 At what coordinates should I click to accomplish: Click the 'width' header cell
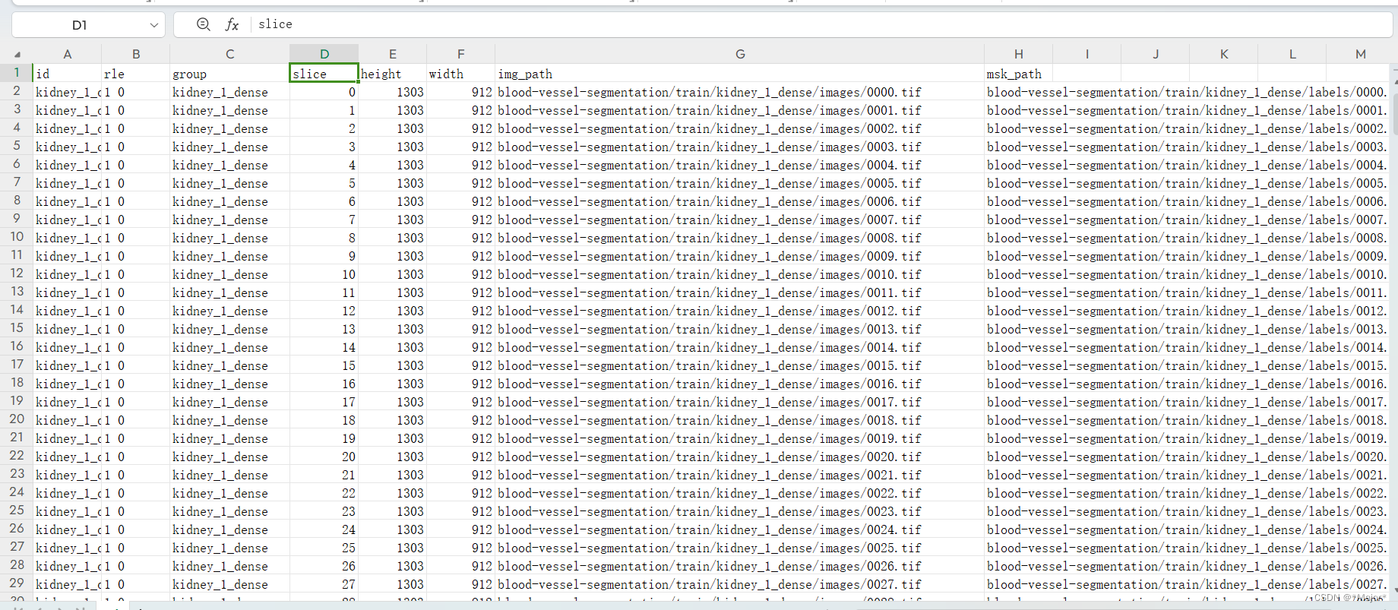point(460,74)
